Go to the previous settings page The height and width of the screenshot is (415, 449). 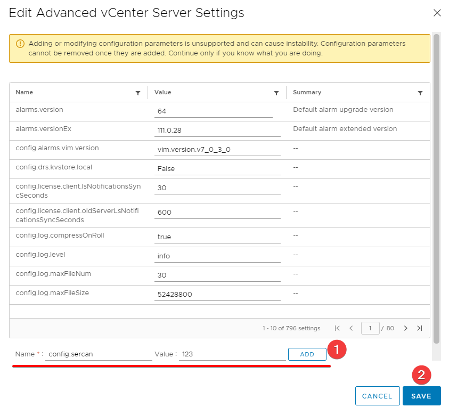point(351,328)
